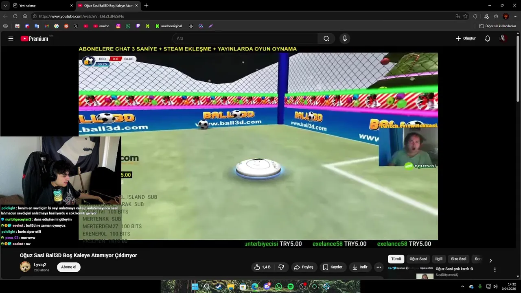Open options for 'Oğuz Sasi çok kızdı' video

tap(495, 269)
